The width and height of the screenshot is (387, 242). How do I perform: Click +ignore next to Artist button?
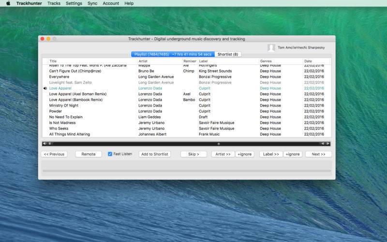click(245, 154)
